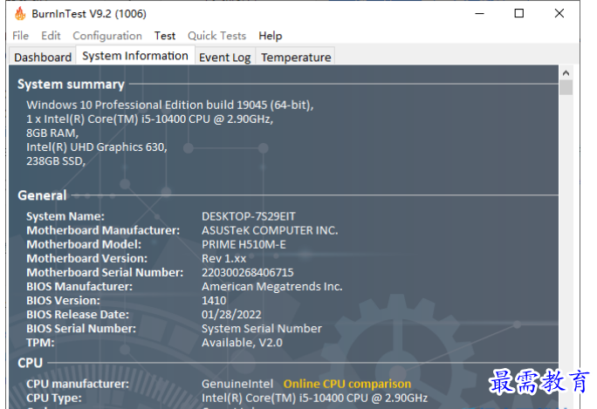Screen dimensions: 597x409
Task: Open the Edit menu
Action: [51, 36]
